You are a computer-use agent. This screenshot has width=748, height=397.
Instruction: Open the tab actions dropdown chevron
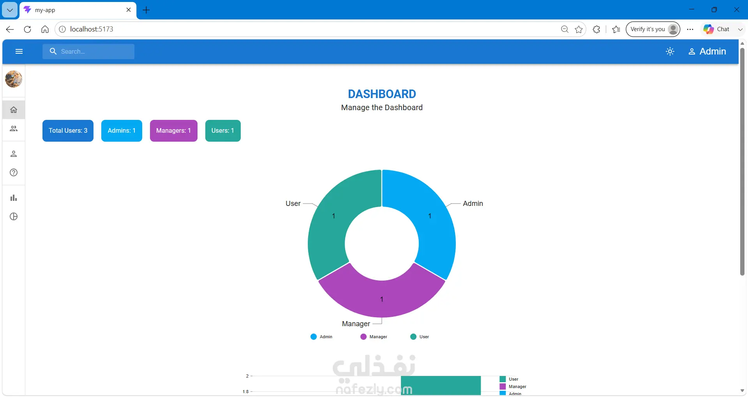10,10
